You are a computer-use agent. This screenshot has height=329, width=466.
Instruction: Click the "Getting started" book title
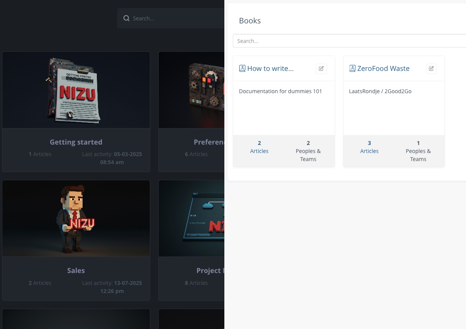[76, 142]
